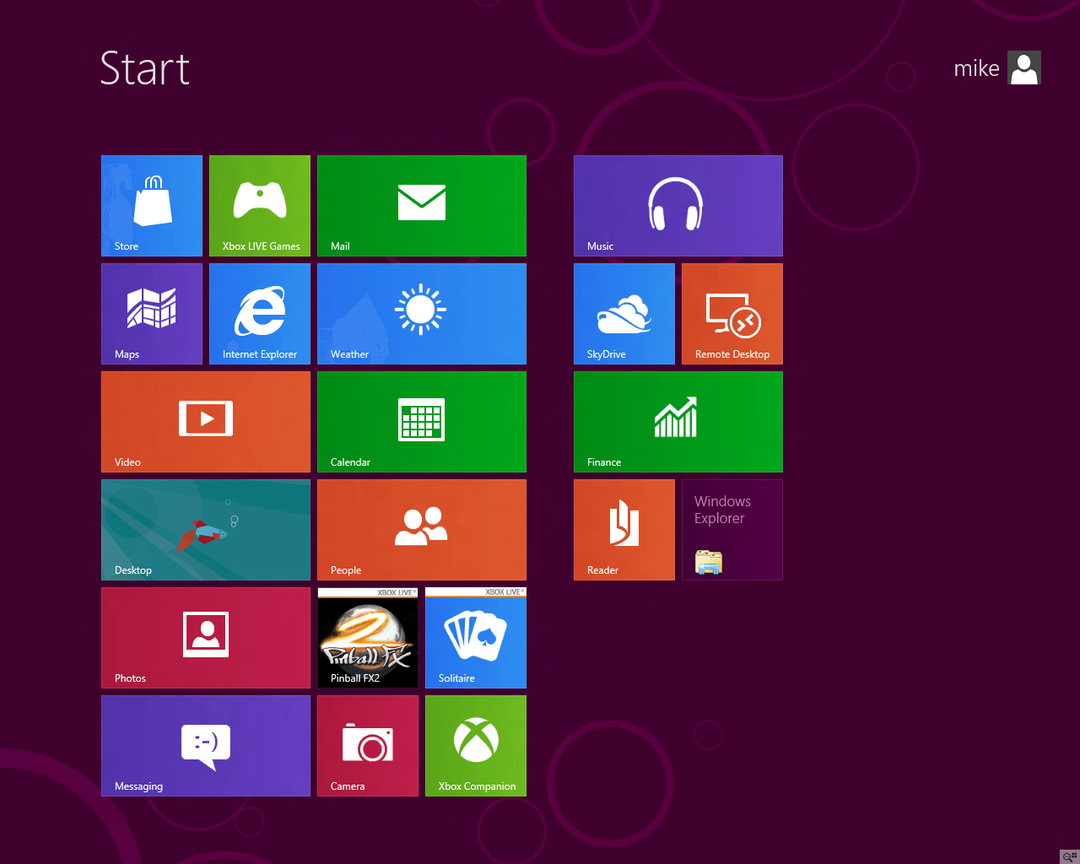Open Maps tile
The image size is (1080, 864).
(x=152, y=313)
